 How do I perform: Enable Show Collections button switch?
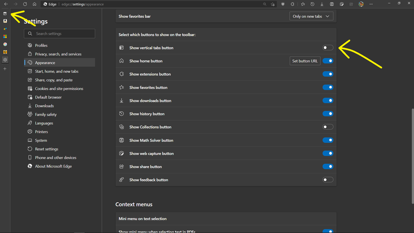(328, 127)
